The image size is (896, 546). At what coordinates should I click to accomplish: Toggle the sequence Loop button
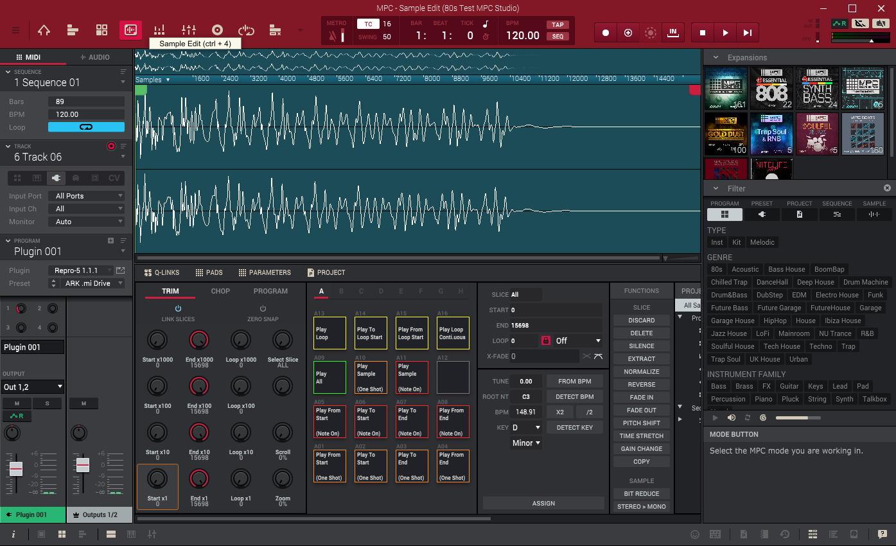[x=86, y=127]
